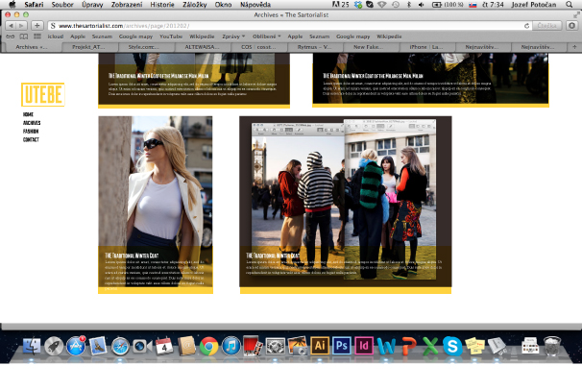Expand the Oblíbené bookmarks folder
The height and width of the screenshot is (390, 582).
(x=266, y=36)
